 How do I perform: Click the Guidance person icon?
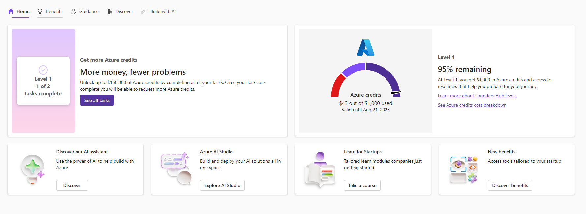[73, 11]
